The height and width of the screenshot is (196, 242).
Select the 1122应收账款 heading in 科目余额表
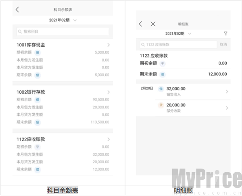[x=31, y=140]
